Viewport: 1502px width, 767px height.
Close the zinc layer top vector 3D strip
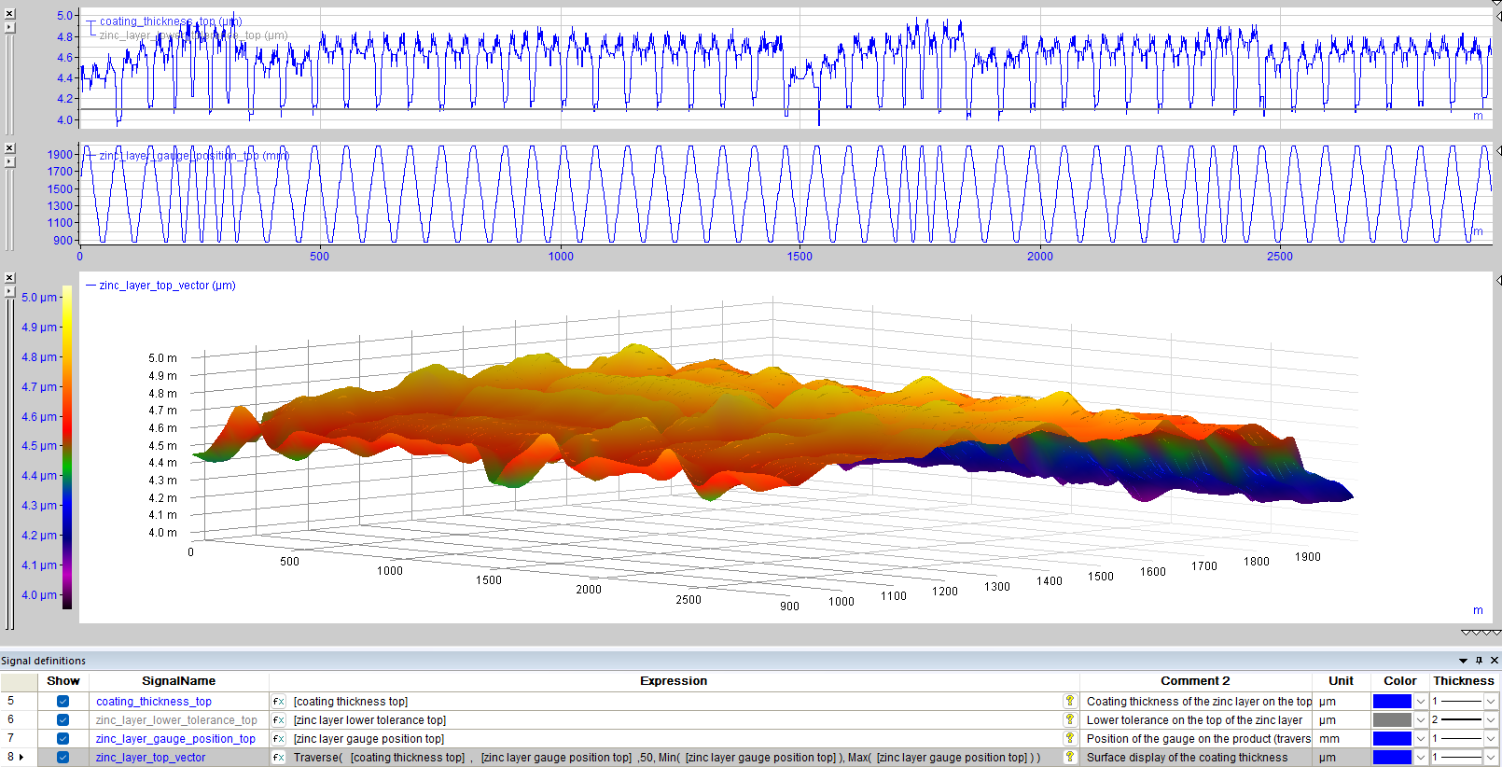coord(9,278)
